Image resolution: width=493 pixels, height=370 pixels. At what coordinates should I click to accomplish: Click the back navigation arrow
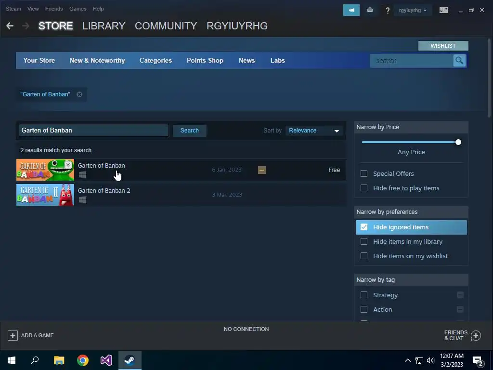[10, 26]
